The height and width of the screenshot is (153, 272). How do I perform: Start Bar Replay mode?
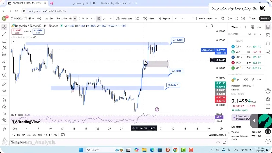(x=164, y=19)
